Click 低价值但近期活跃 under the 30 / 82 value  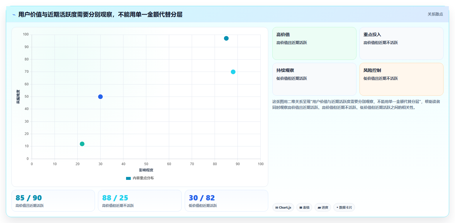(x=203, y=206)
